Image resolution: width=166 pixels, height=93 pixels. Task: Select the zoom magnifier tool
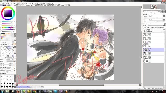[x=3, y=44]
